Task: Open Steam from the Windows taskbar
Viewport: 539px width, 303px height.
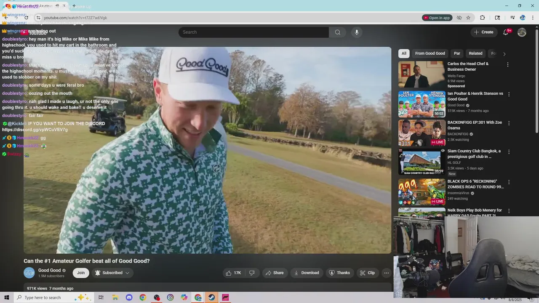Action: pos(211,298)
